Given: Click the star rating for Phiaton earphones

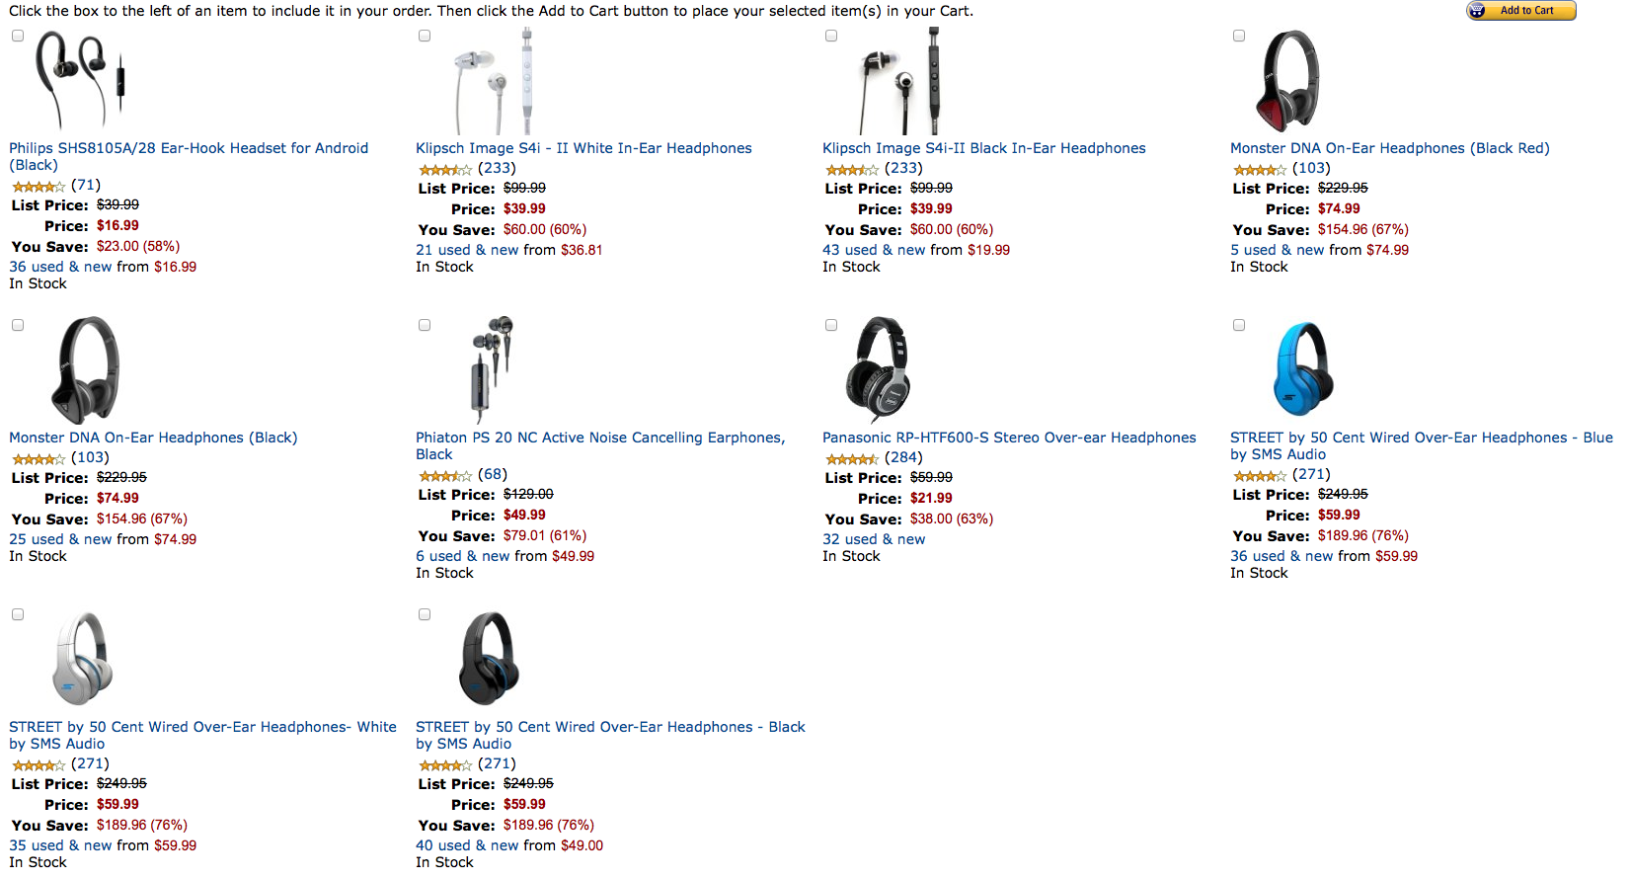Looking at the screenshot, I should point(444,475).
